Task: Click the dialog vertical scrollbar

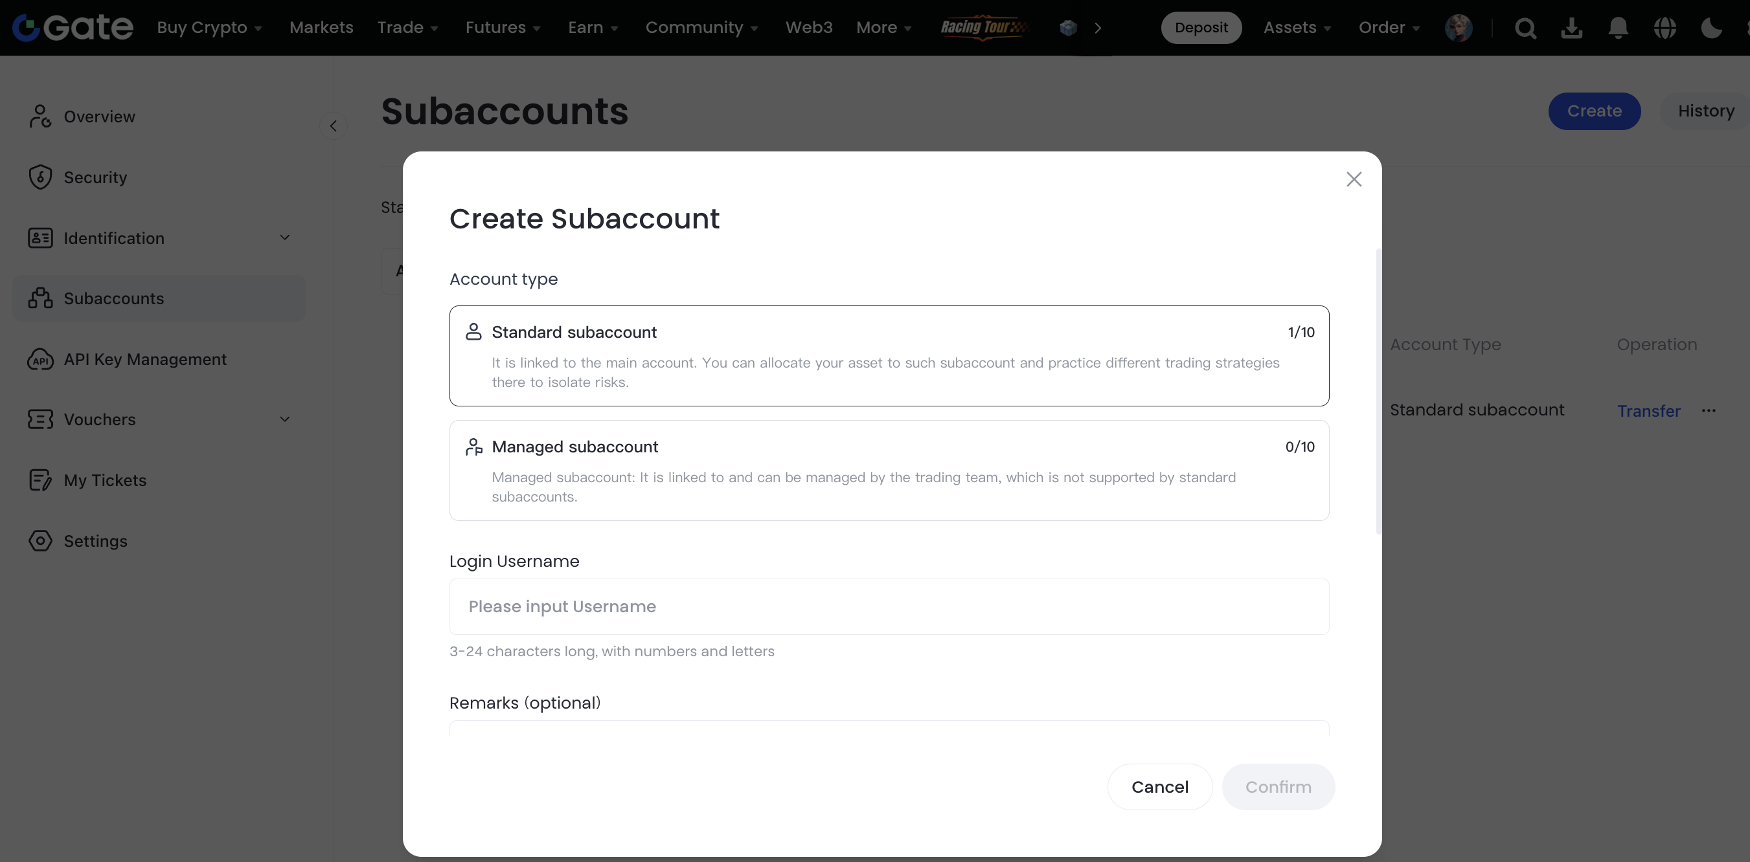Action: click(1378, 391)
